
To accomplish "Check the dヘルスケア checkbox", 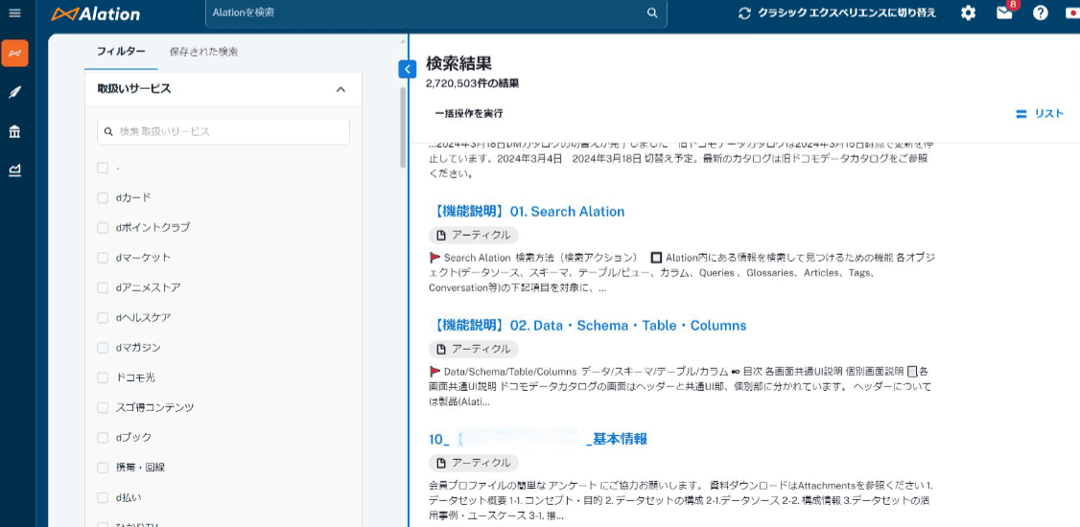I will [x=103, y=318].
